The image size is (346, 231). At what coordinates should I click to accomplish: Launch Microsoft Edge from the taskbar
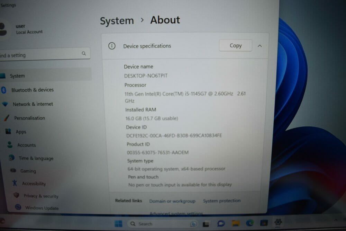pos(250,223)
